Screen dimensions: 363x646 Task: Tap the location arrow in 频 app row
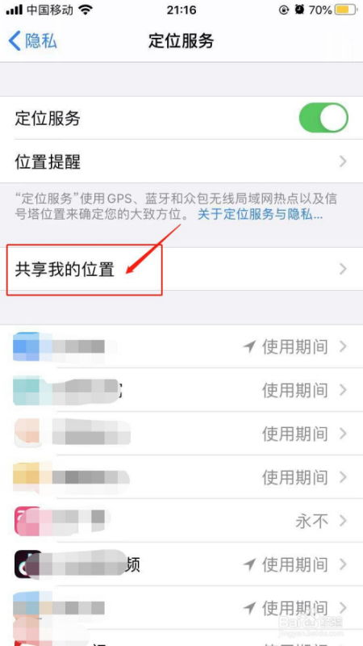[x=249, y=564]
